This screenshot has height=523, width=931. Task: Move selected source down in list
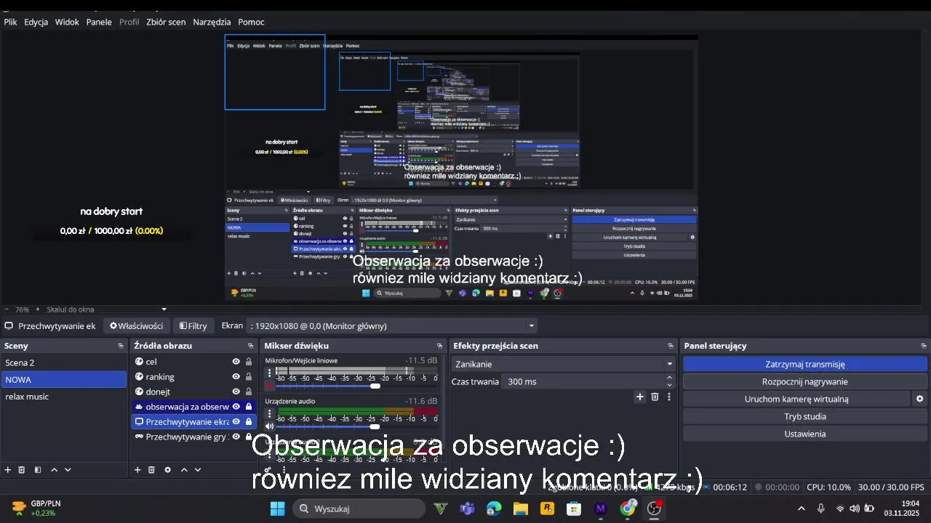197,470
